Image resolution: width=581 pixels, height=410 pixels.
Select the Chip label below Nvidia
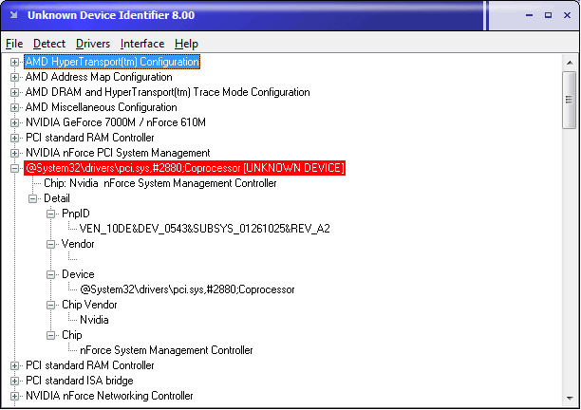(71, 335)
